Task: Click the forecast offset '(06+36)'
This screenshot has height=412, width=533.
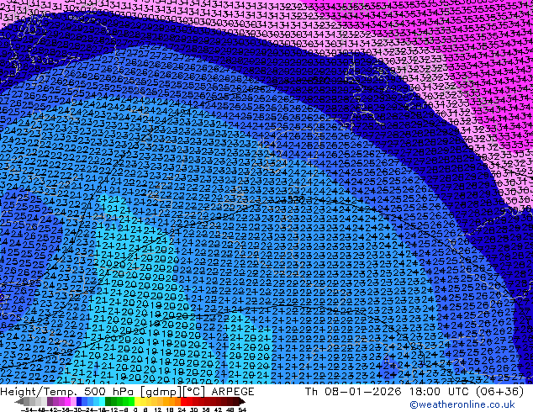Action: (499, 392)
